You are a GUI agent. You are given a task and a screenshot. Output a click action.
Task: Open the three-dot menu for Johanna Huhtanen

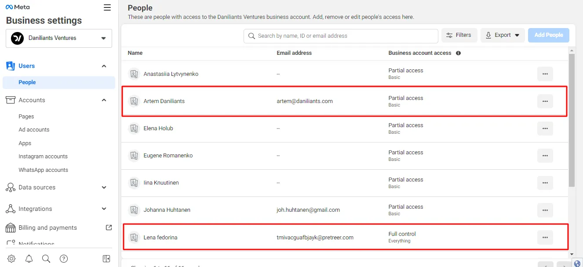pyautogui.click(x=545, y=210)
